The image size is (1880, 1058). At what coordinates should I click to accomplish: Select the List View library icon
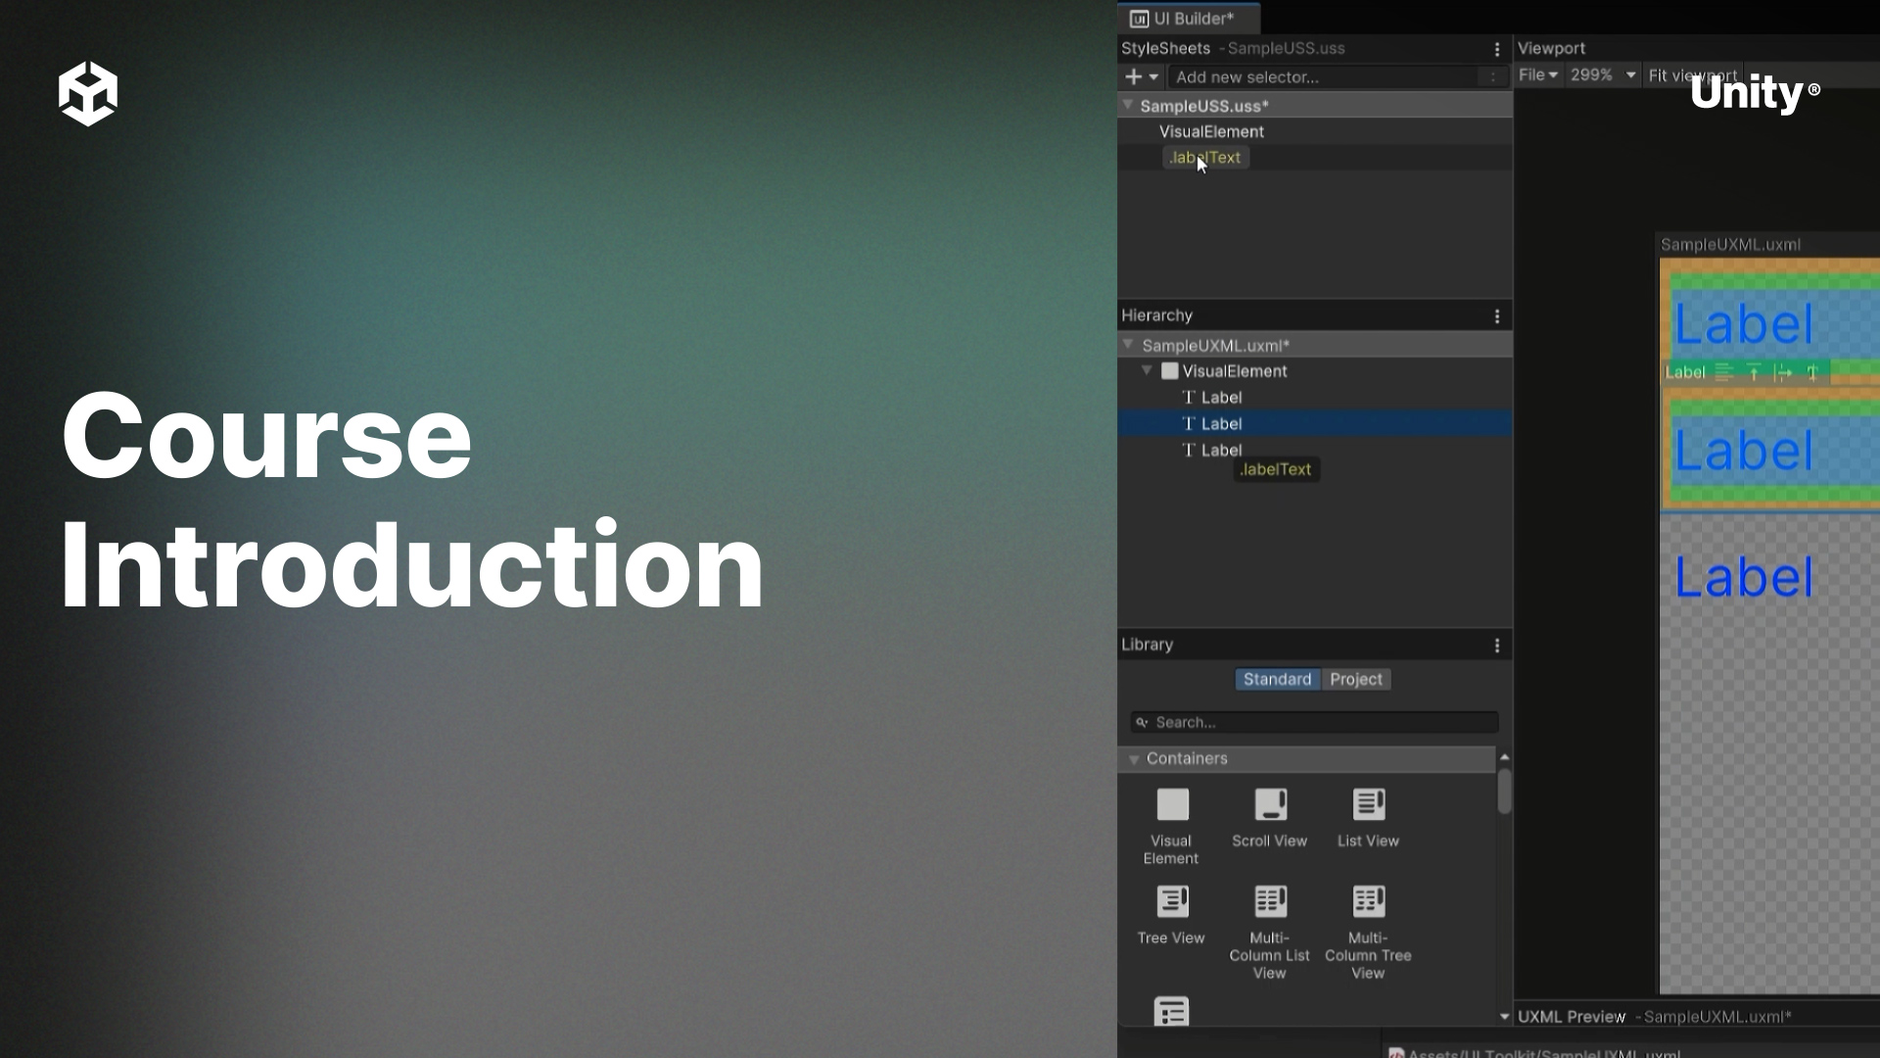pyautogui.click(x=1368, y=805)
